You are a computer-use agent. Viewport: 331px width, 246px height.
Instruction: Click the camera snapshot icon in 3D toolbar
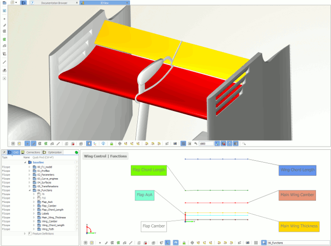175,143
